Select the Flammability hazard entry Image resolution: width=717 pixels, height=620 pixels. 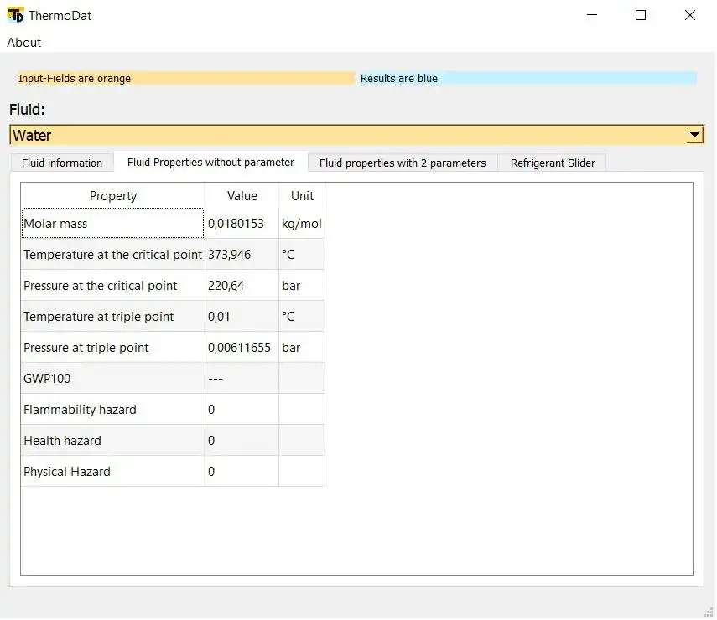pyautogui.click(x=113, y=409)
